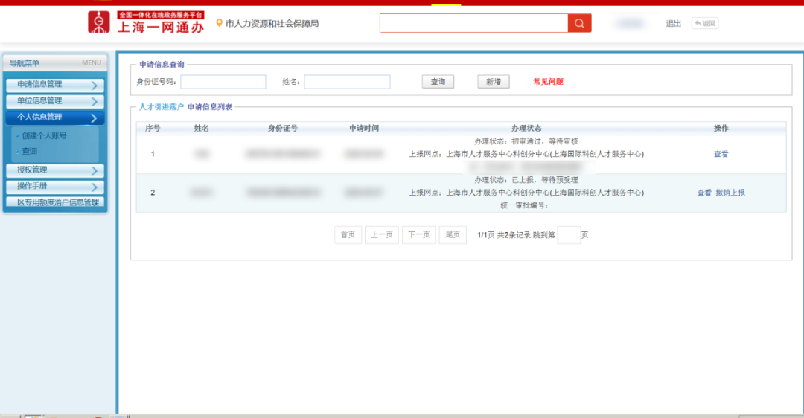The width and height of the screenshot is (804, 418).
Task: Click 序号 column header
Action: click(153, 128)
